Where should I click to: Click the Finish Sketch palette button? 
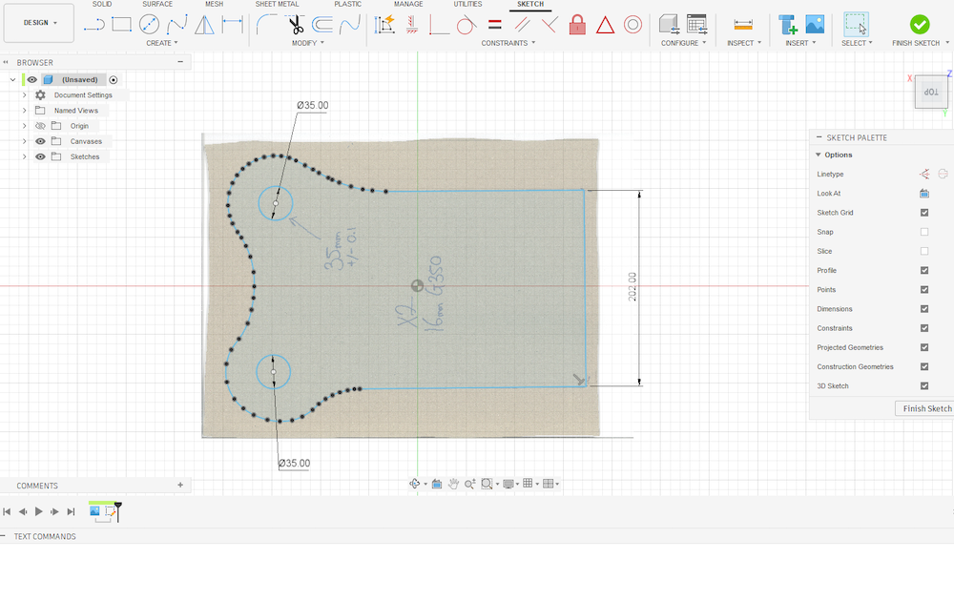(x=926, y=408)
